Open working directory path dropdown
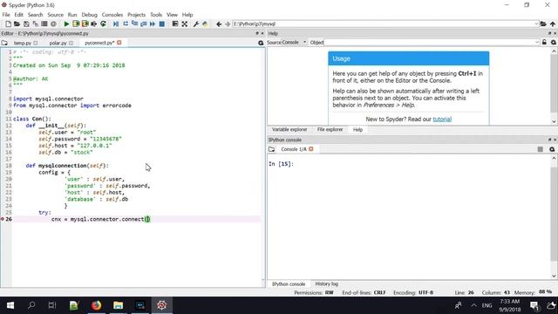This screenshot has width=558, height=314. [x=536, y=24]
